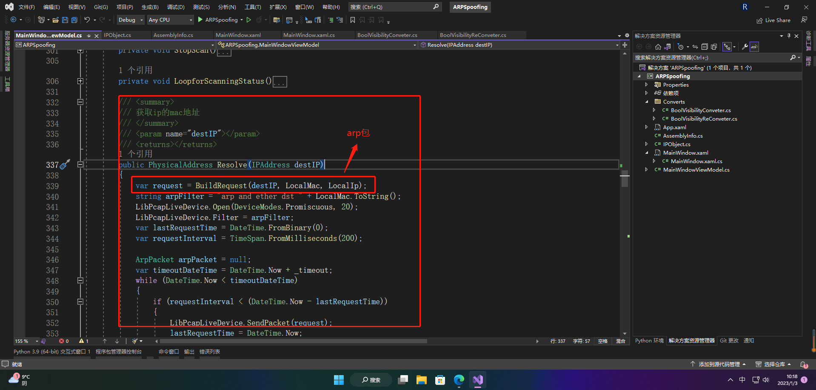Viewport: 816px width, 390px height.
Task: Click the code cleanup brush icon in status strip
Action: point(135,341)
